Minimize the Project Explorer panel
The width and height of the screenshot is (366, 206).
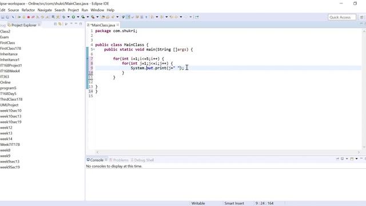(x=76, y=24)
